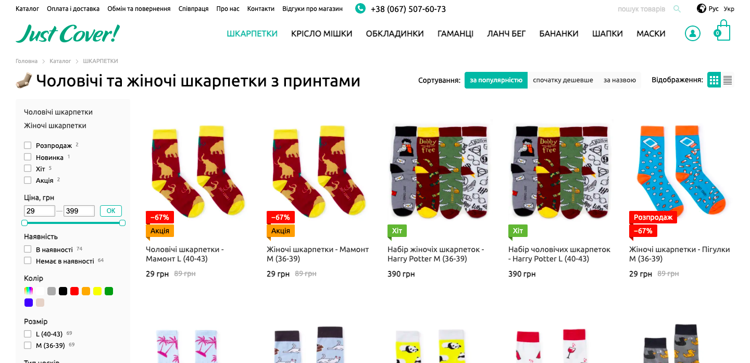The height and width of the screenshot is (363, 750).
Task: Sort products за назвою
Action: click(620, 80)
